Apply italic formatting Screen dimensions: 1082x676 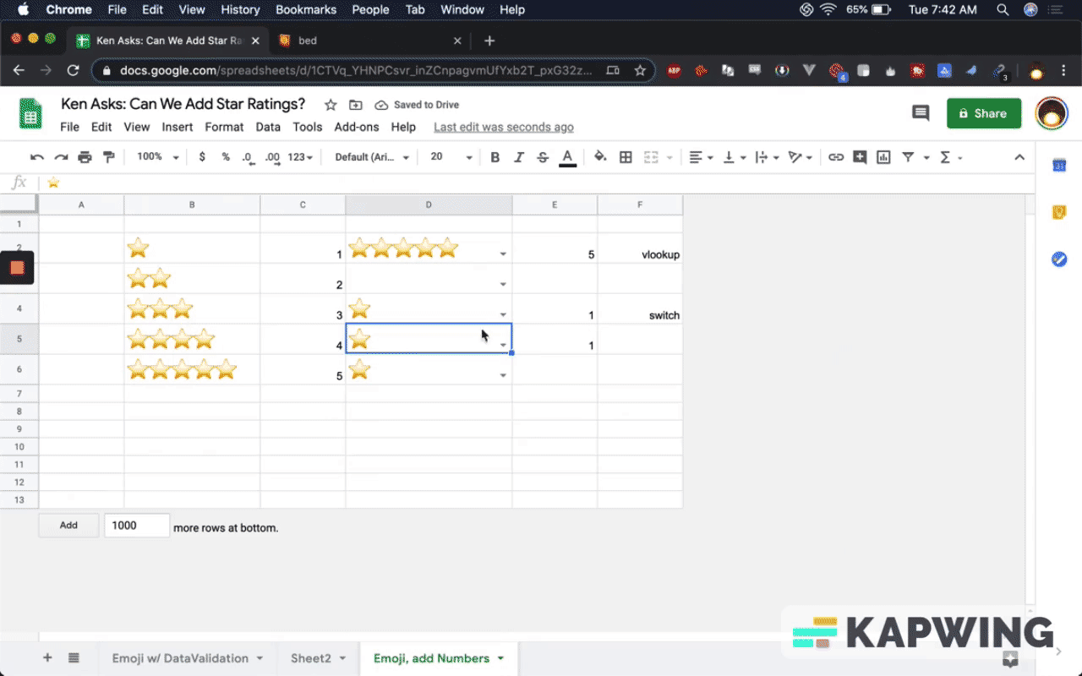pos(519,157)
